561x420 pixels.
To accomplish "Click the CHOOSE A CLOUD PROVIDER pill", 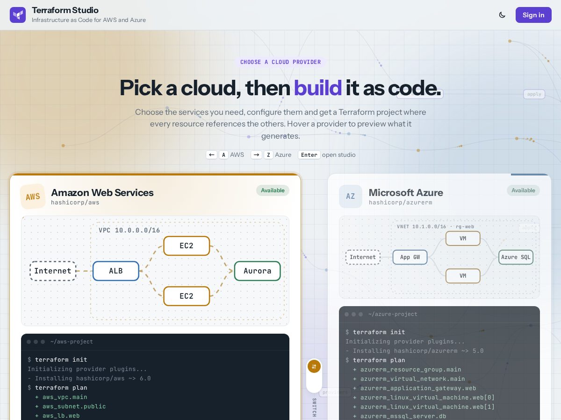I will click(x=280, y=62).
